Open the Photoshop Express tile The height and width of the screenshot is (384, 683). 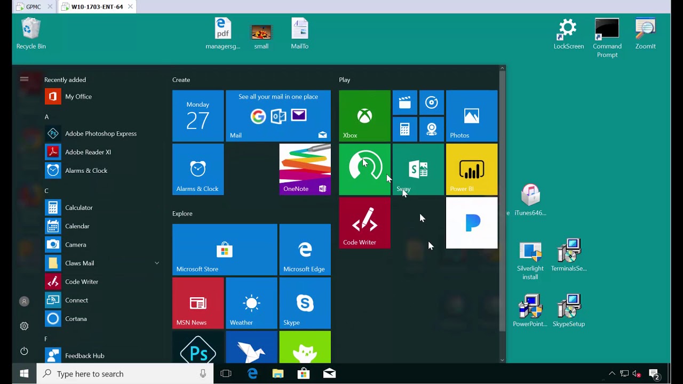[x=198, y=347]
